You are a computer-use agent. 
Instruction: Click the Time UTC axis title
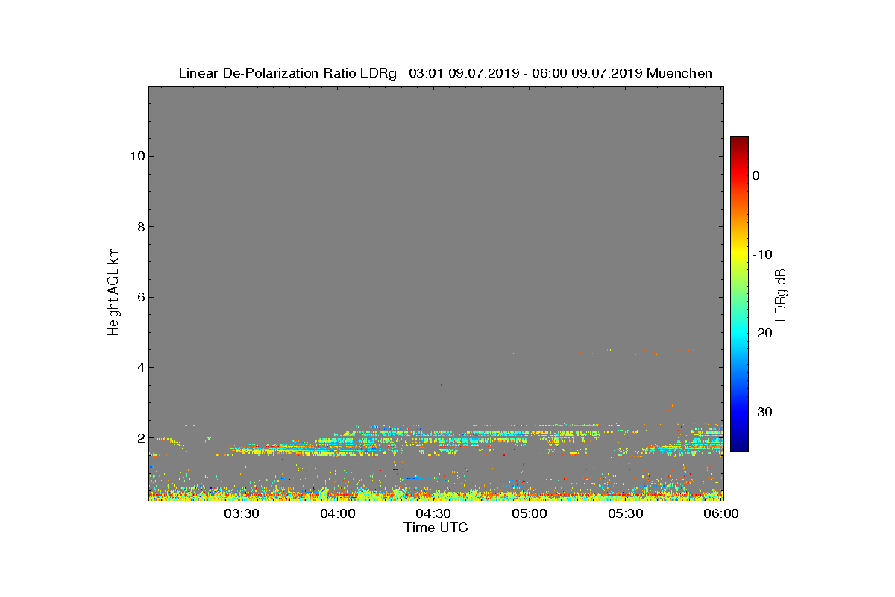436,528
